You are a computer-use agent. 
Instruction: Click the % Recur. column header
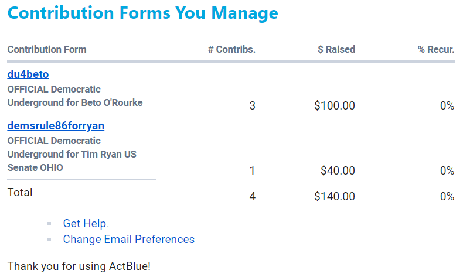[x=436, y=49]
